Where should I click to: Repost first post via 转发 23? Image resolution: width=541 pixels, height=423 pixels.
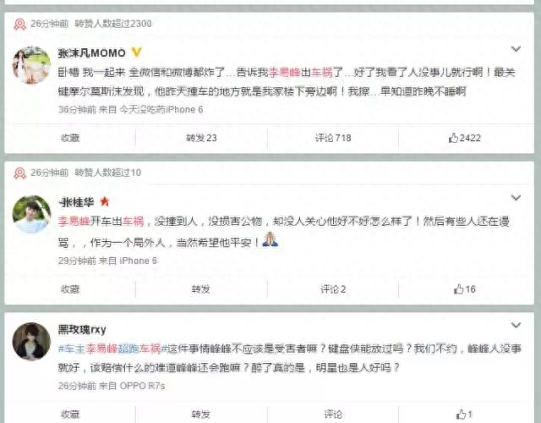point(201,138)
